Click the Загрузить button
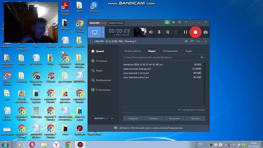The height and width of the screenshot is (148, 263). [174, 118]
